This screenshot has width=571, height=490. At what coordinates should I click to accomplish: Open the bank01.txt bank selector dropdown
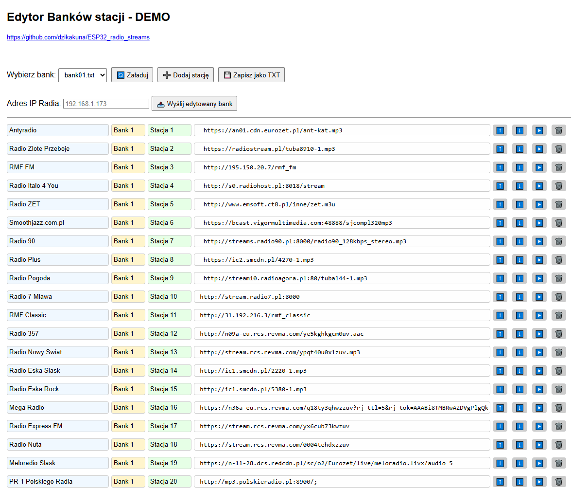83,75
